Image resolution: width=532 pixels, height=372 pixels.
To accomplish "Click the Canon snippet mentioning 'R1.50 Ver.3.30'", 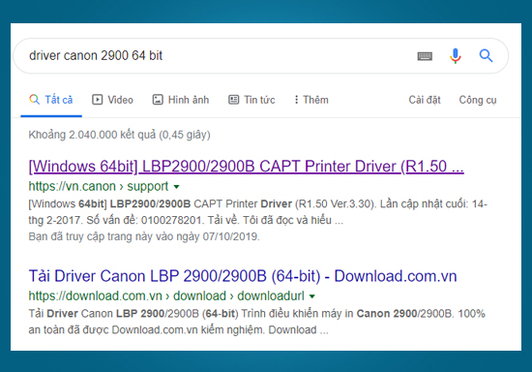I will click(x=258, y=212).
